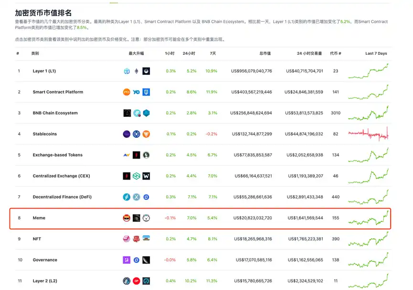
Task: Click the orange shield icon in Stablecoins row
Action: pos(146,134)
